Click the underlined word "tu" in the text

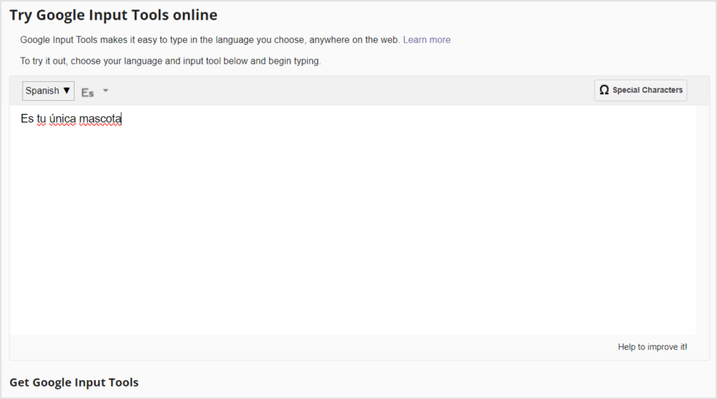[41, 119]
